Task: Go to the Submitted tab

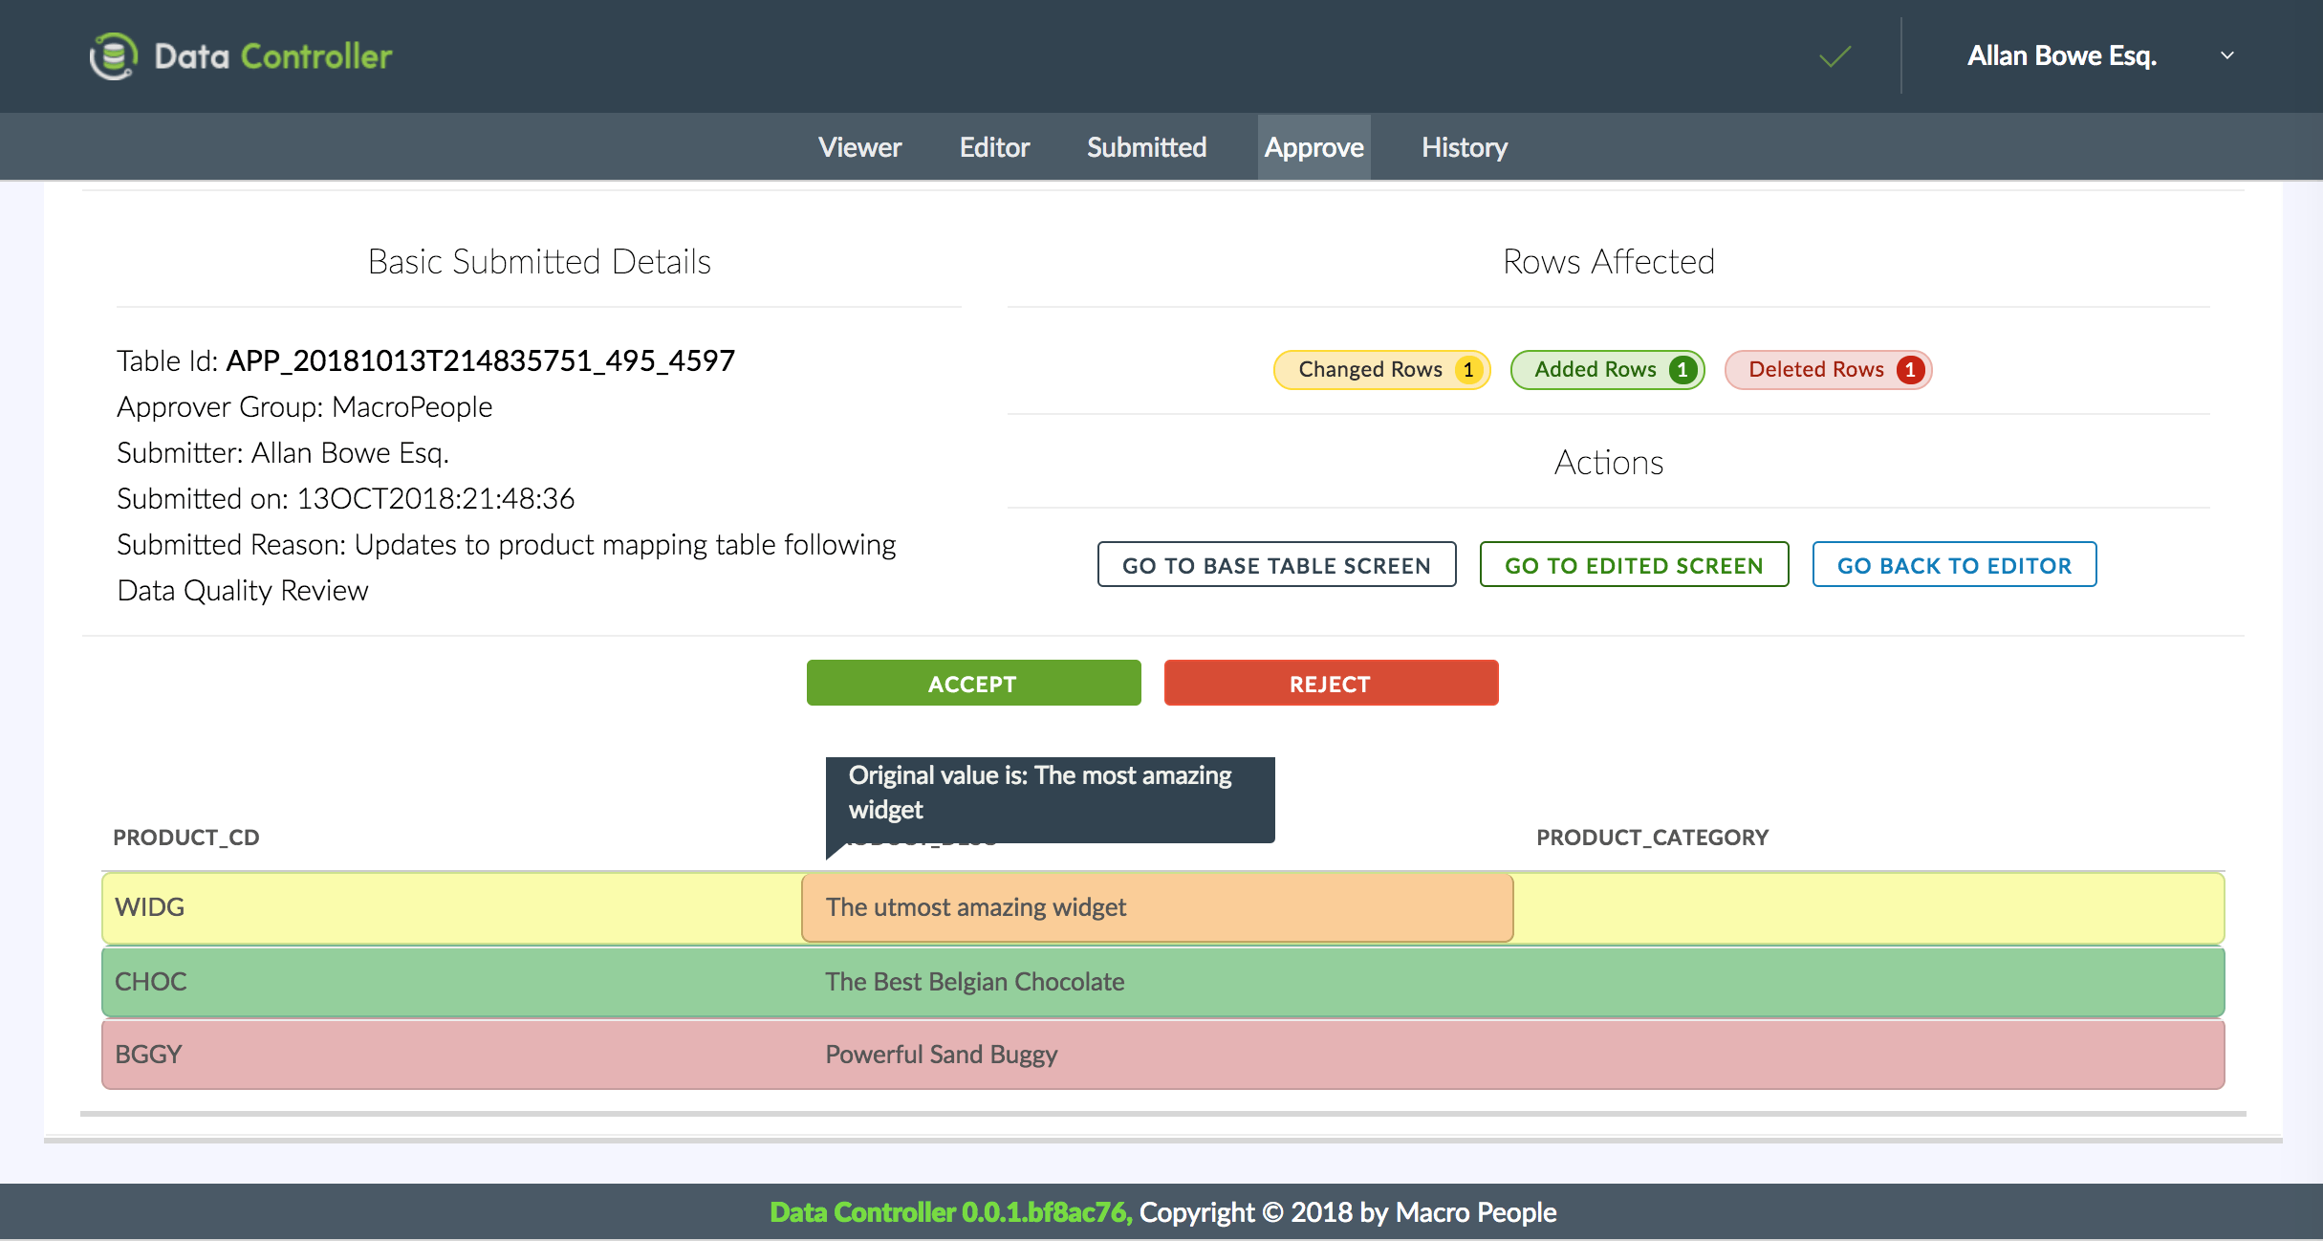Action: click(x=1146, y=147)
